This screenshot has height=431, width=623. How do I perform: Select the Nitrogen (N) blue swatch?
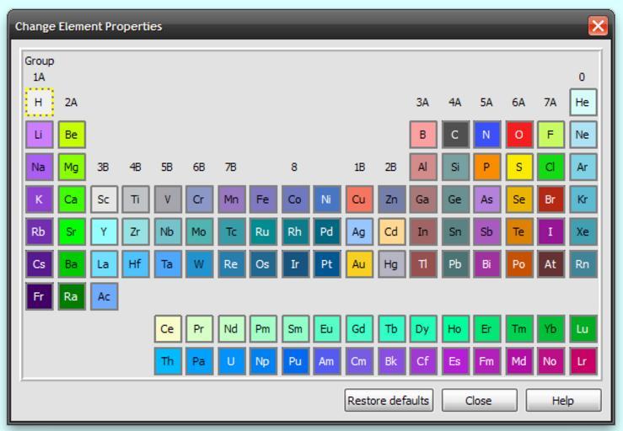coord(486,135)
